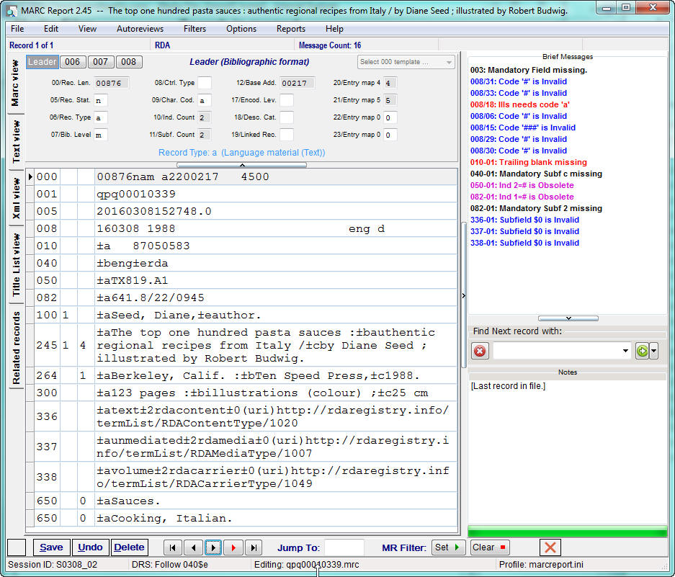The width and height of the screenshot is (675, 577).
Task: Open Find Next record combo box
Action: (562, 352)
